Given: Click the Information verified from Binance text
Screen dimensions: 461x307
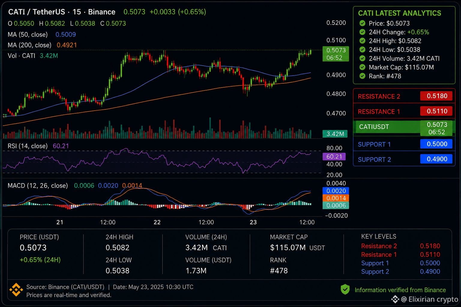Looking at the screenshot, I should click(x=400, y=290).
